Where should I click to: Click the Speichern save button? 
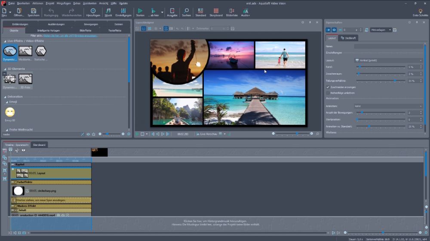[34, 11]
